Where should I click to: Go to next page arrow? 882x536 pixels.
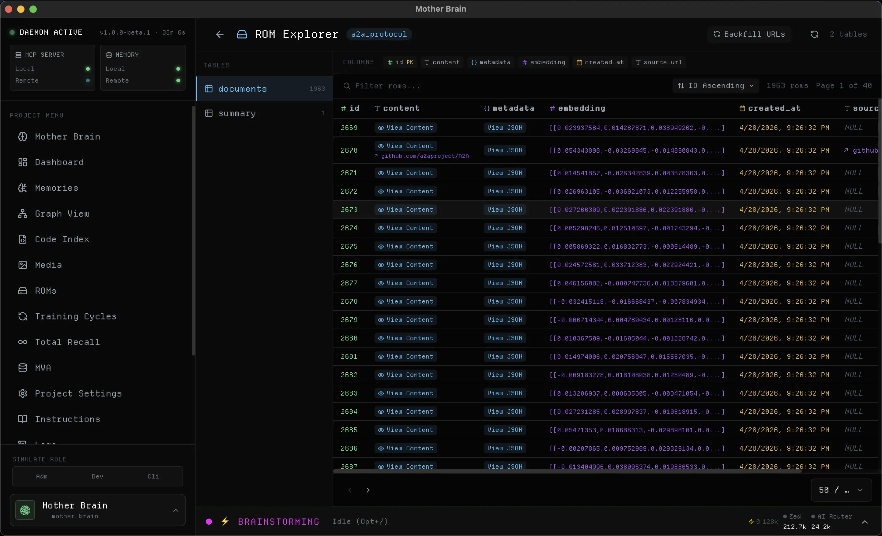point(367,490)
